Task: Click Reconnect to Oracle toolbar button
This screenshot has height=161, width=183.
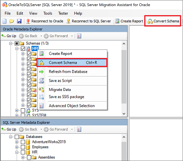Action: [x=44, y=21]
